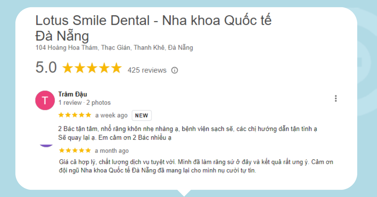This screenshot has height=197, width=377.
Task: Click the first large star beside 5.0
Action: pyautogui.click(x=68, y=68)
